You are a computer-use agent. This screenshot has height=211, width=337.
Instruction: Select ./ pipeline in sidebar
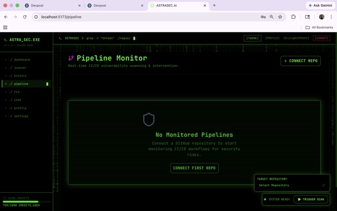[26, 84]
